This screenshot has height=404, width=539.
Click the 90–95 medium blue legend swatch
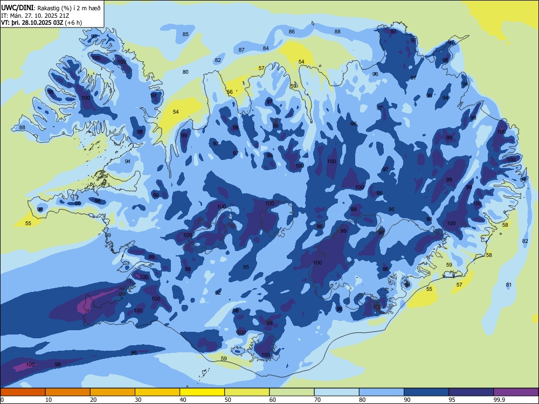[x=426, y=392]
